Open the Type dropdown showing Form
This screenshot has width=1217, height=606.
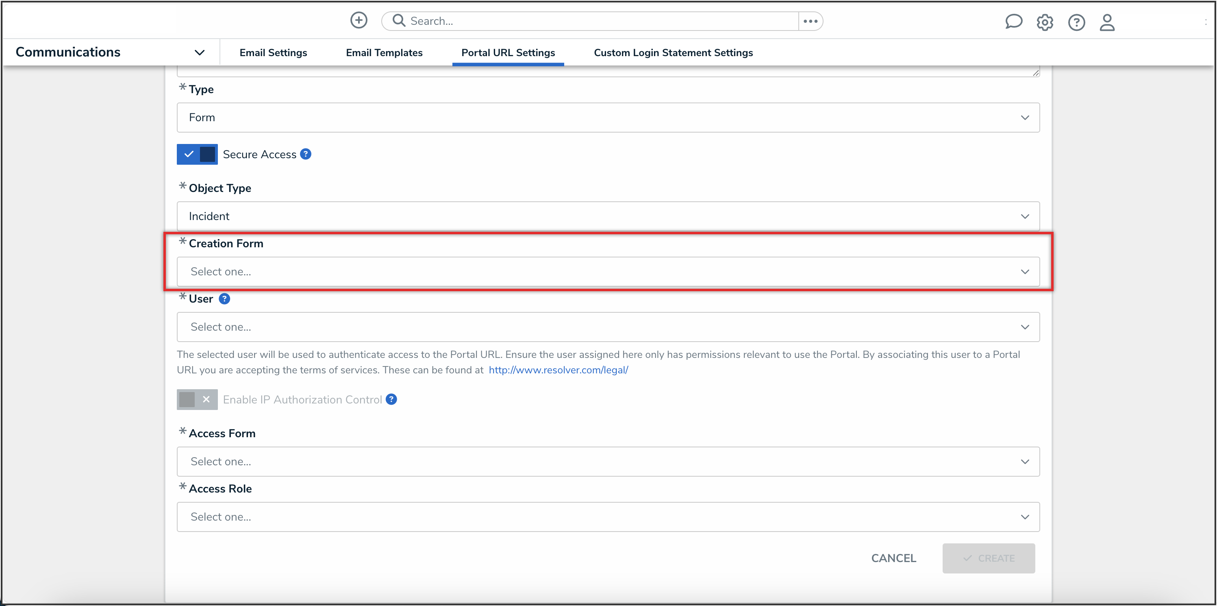[x=608, y=117]
